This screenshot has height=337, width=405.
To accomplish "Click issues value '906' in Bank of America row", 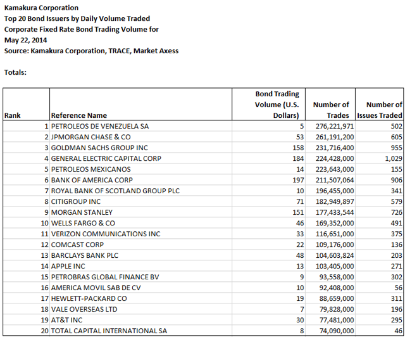I will tap(397, 180).
